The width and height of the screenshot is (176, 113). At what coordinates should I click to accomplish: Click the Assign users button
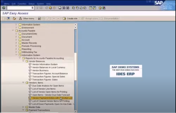(x=90, y=19)
